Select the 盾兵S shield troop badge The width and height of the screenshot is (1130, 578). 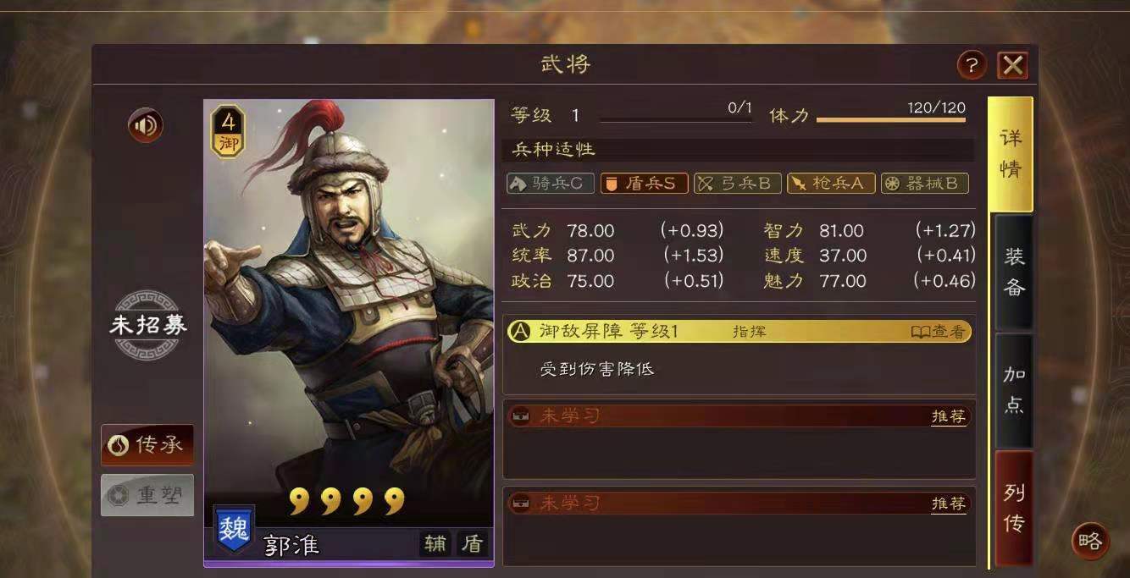[644, 183]
